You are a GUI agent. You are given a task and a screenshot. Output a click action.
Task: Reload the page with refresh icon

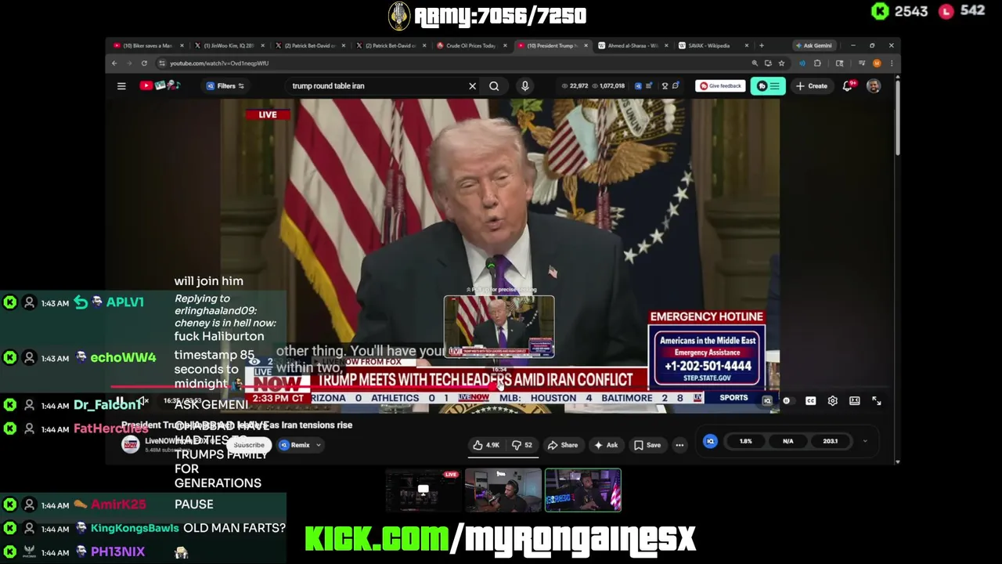click(144, 63)
